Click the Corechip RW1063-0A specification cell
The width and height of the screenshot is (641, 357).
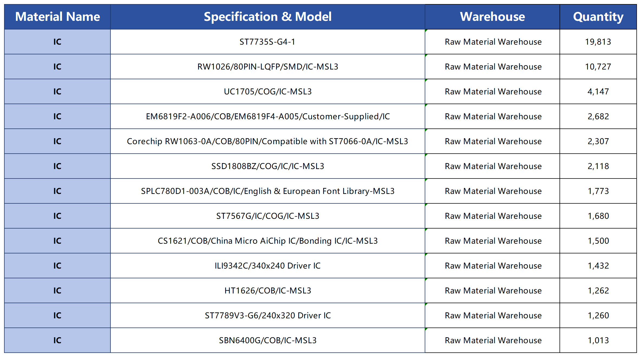click(x=267, y=141)
